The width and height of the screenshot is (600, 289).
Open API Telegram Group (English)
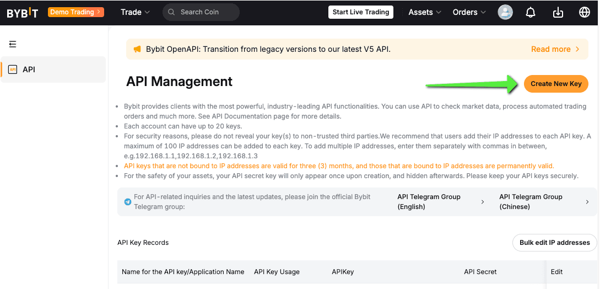pyautogui.click(x=429, y=202)
